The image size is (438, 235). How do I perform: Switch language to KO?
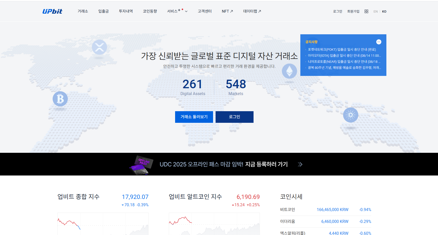[x=384, y=12]
